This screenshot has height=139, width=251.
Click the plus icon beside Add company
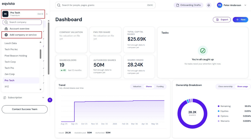click(6, 35)
